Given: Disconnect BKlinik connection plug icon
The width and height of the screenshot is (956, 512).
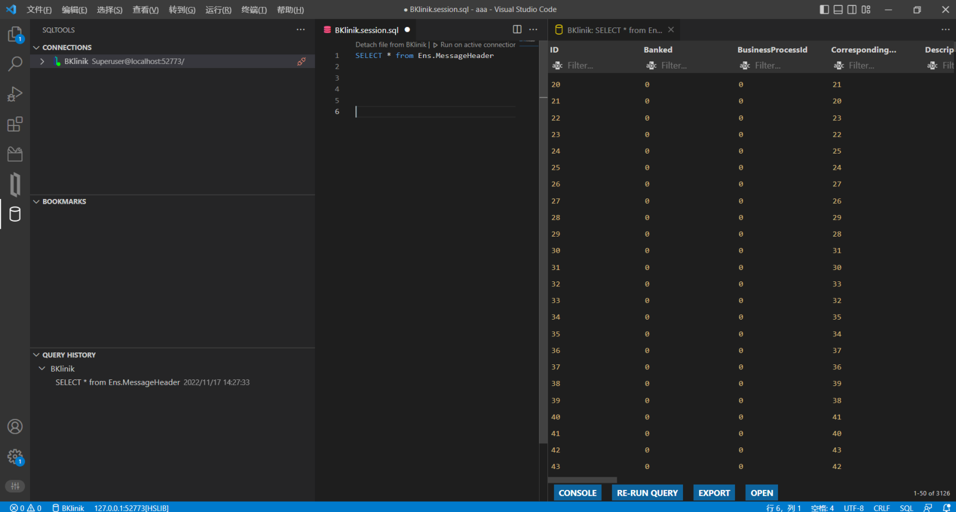Looking at the screenshot, I should [x=302, y=62].
